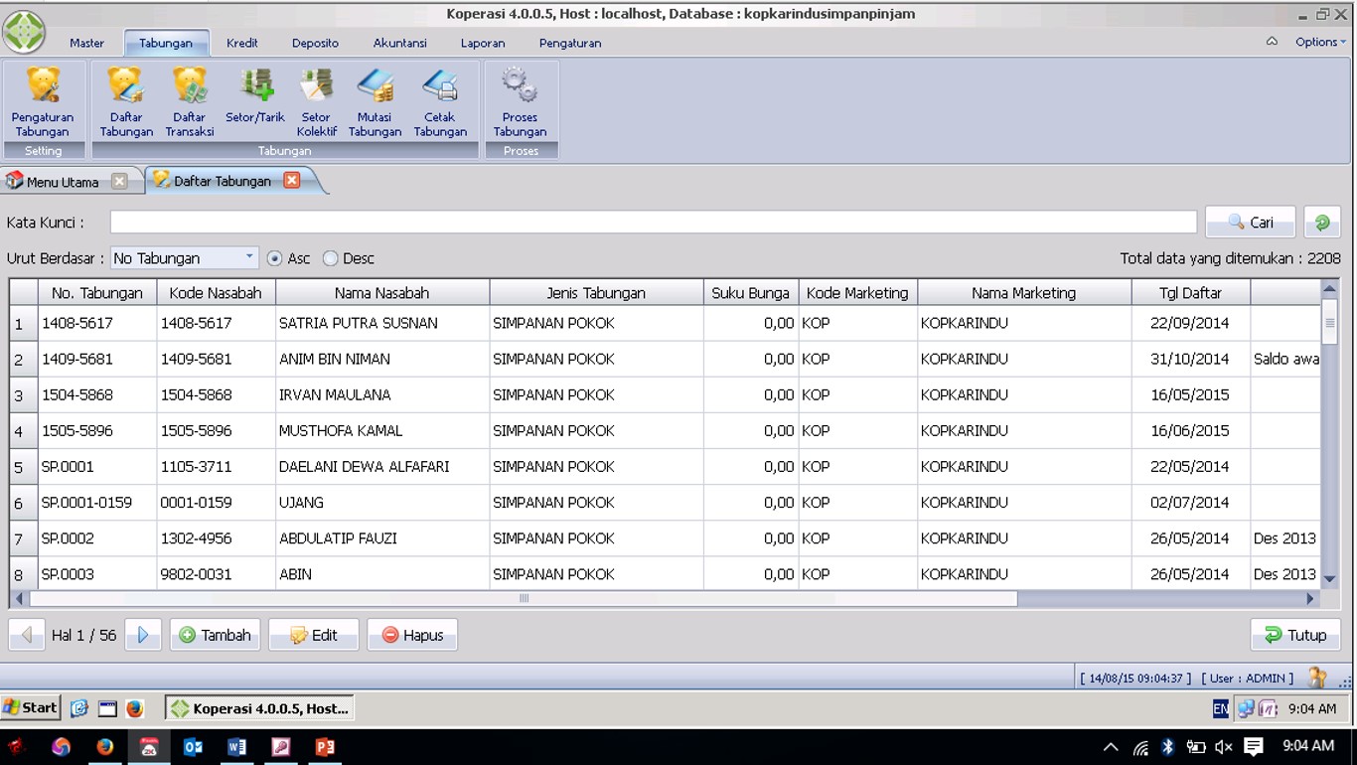Image resolution: width=1357 pixels, height=765 pixels.
Task: Click the Tgl Daftar column header
Action: (1190, 293)
